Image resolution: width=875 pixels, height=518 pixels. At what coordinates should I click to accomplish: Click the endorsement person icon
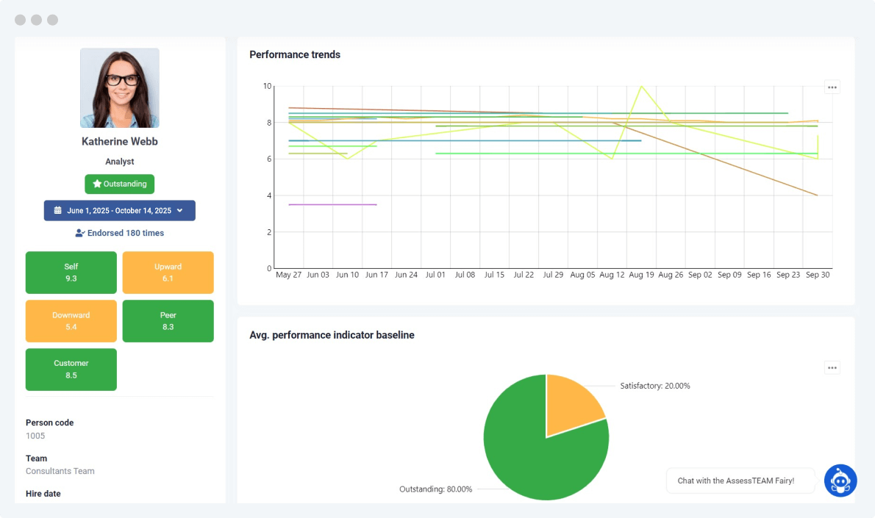[79, 232]
